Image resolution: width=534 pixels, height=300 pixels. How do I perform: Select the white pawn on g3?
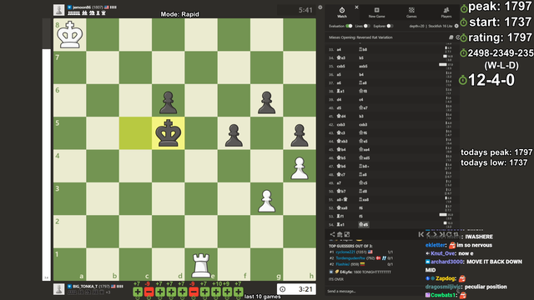click(x=267, y=201)
